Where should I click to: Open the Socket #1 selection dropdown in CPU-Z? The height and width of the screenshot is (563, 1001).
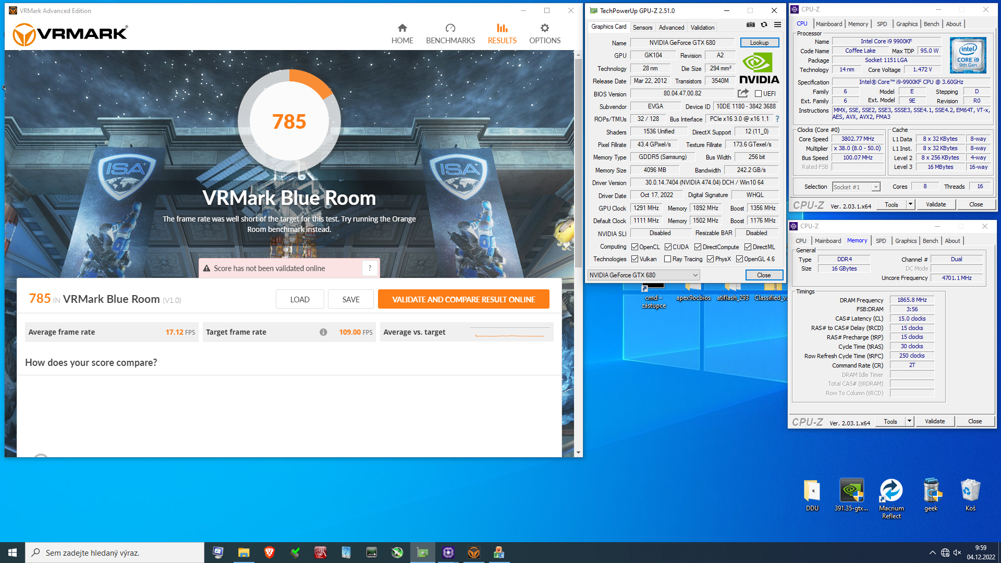tap(856, 187)
